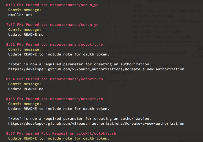
Task: Open developer.github.com URL under the 8:55 PM entry
Action: coord(96,124)
